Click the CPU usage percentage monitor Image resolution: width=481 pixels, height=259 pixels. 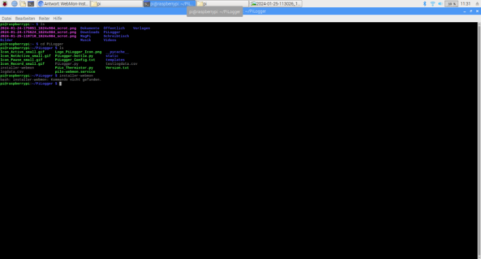(451, 4)
